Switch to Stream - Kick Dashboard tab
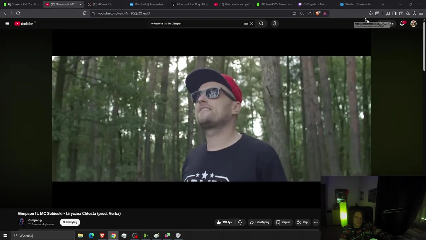The image size is (426, 240). click(21, 4)
